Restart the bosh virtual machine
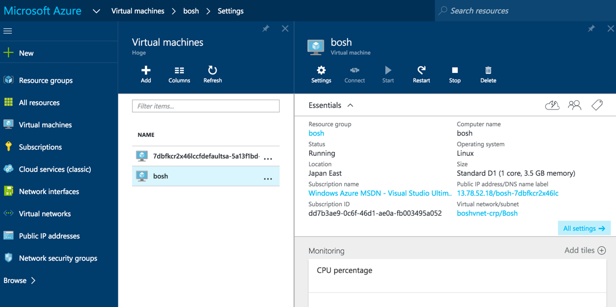 (422, 75)
